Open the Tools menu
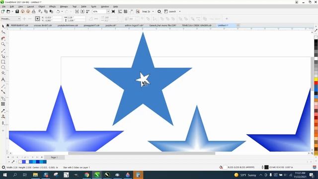Viewport: 318px width, 179px height. click(94, 6)
